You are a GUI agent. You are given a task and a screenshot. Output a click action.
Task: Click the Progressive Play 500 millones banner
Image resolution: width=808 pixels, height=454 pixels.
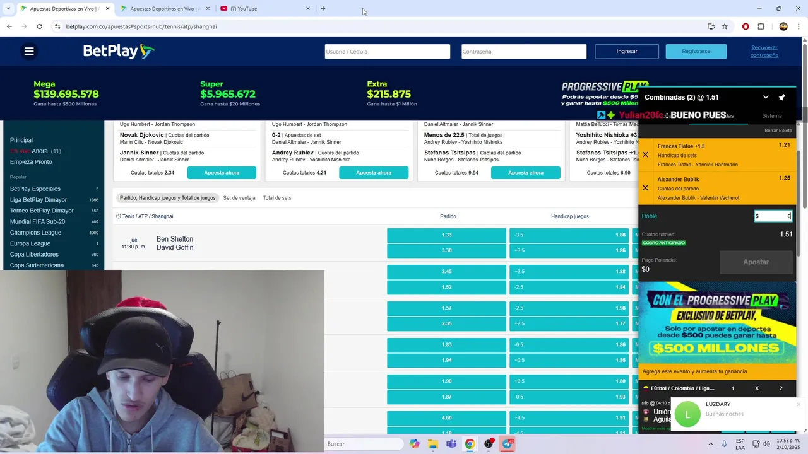(717, 323)
